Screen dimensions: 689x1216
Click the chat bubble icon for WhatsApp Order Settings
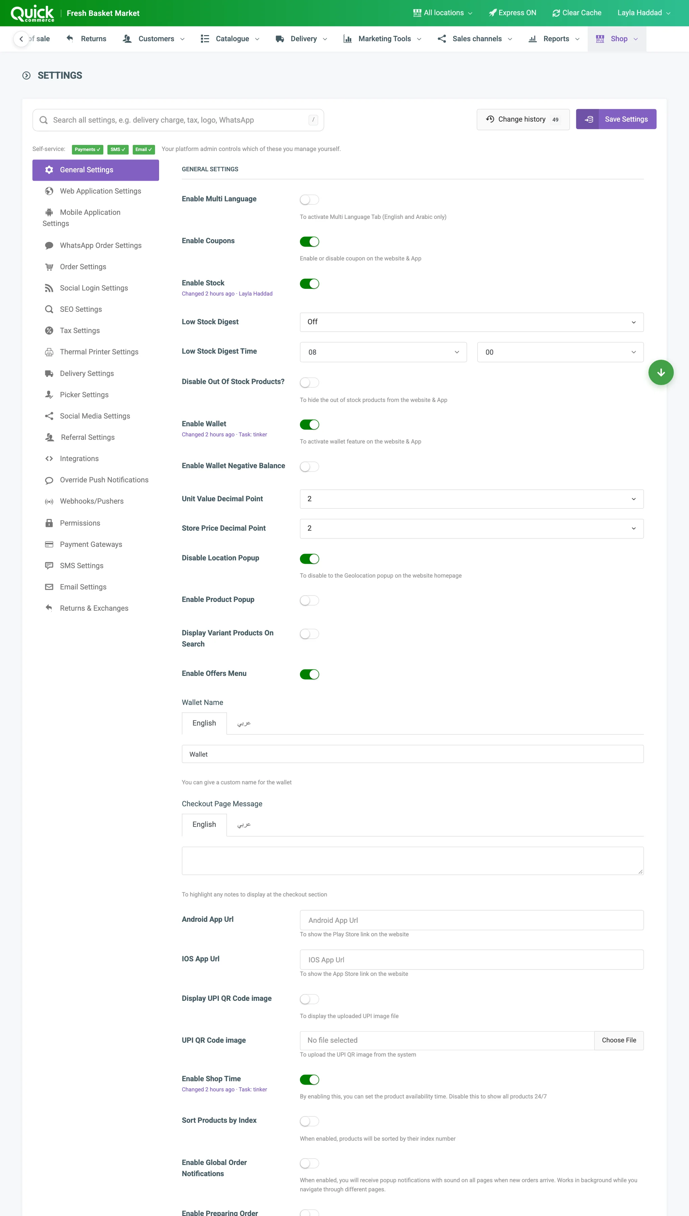[49, 246]
